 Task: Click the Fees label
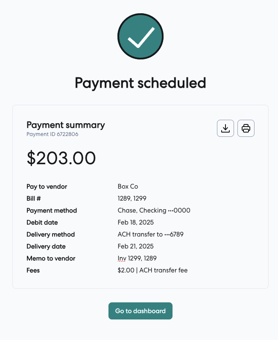pos(33,270)
